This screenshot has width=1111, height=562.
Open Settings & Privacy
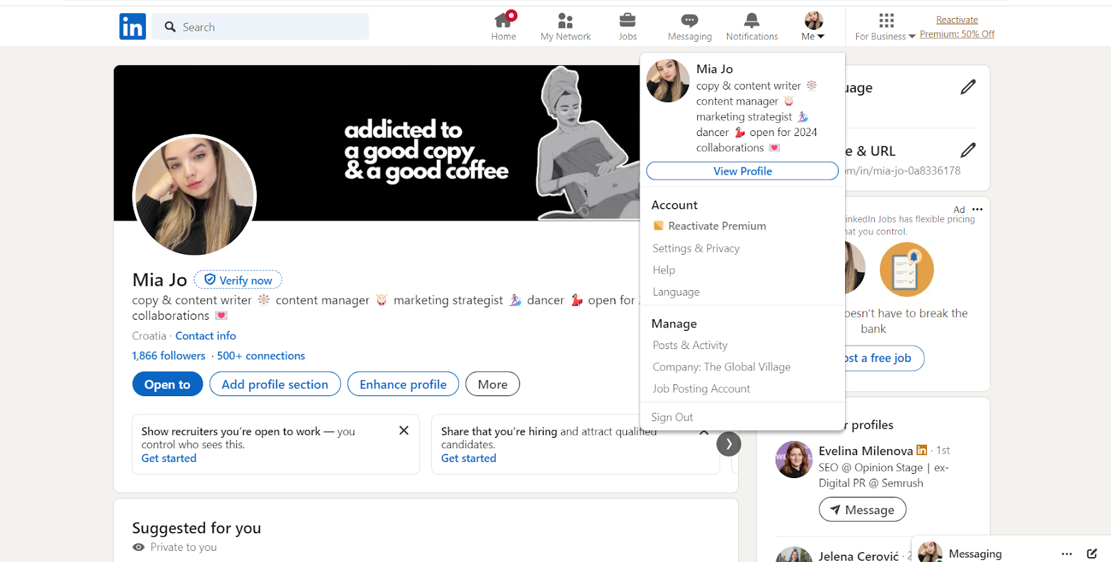[696, 248]
